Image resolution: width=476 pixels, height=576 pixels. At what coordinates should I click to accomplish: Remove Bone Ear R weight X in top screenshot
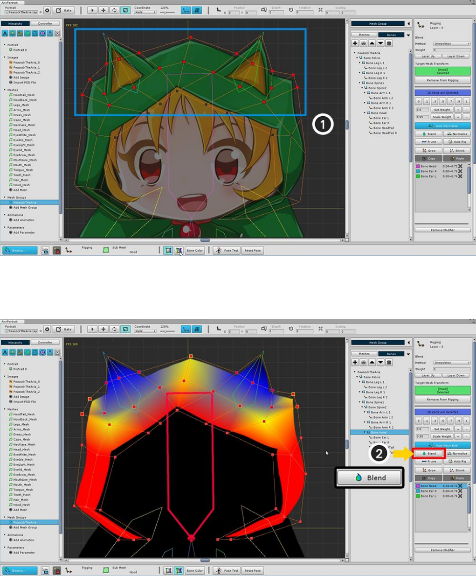(x=460, y=171)
